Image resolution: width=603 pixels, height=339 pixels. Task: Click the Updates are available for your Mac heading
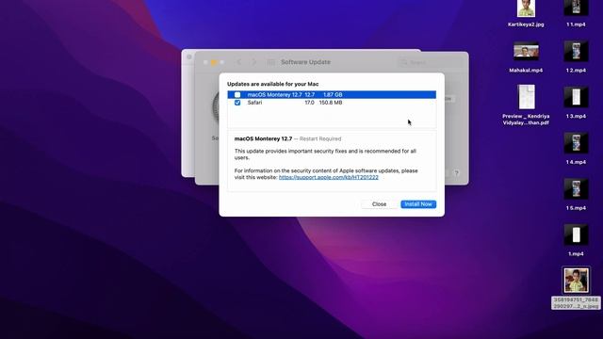[272, 84]
